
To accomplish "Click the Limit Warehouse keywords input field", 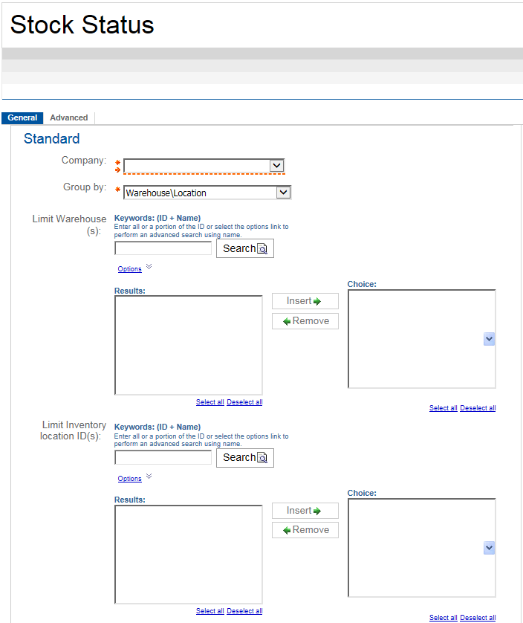I will point(163,248).
